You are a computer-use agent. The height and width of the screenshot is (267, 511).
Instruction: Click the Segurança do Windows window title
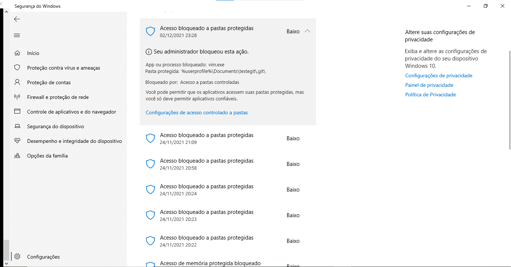tap(37, 6)
